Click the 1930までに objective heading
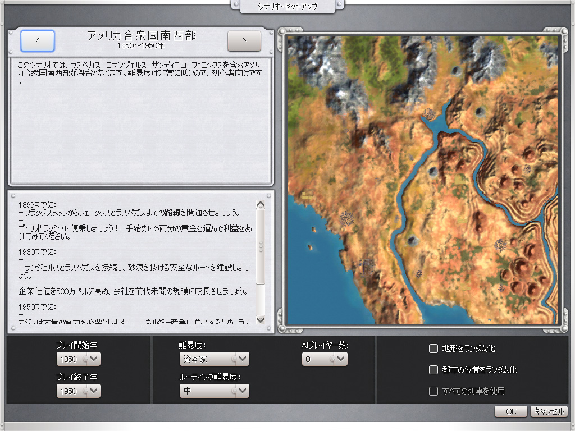 pyautogui.click(x=38, y=252)
